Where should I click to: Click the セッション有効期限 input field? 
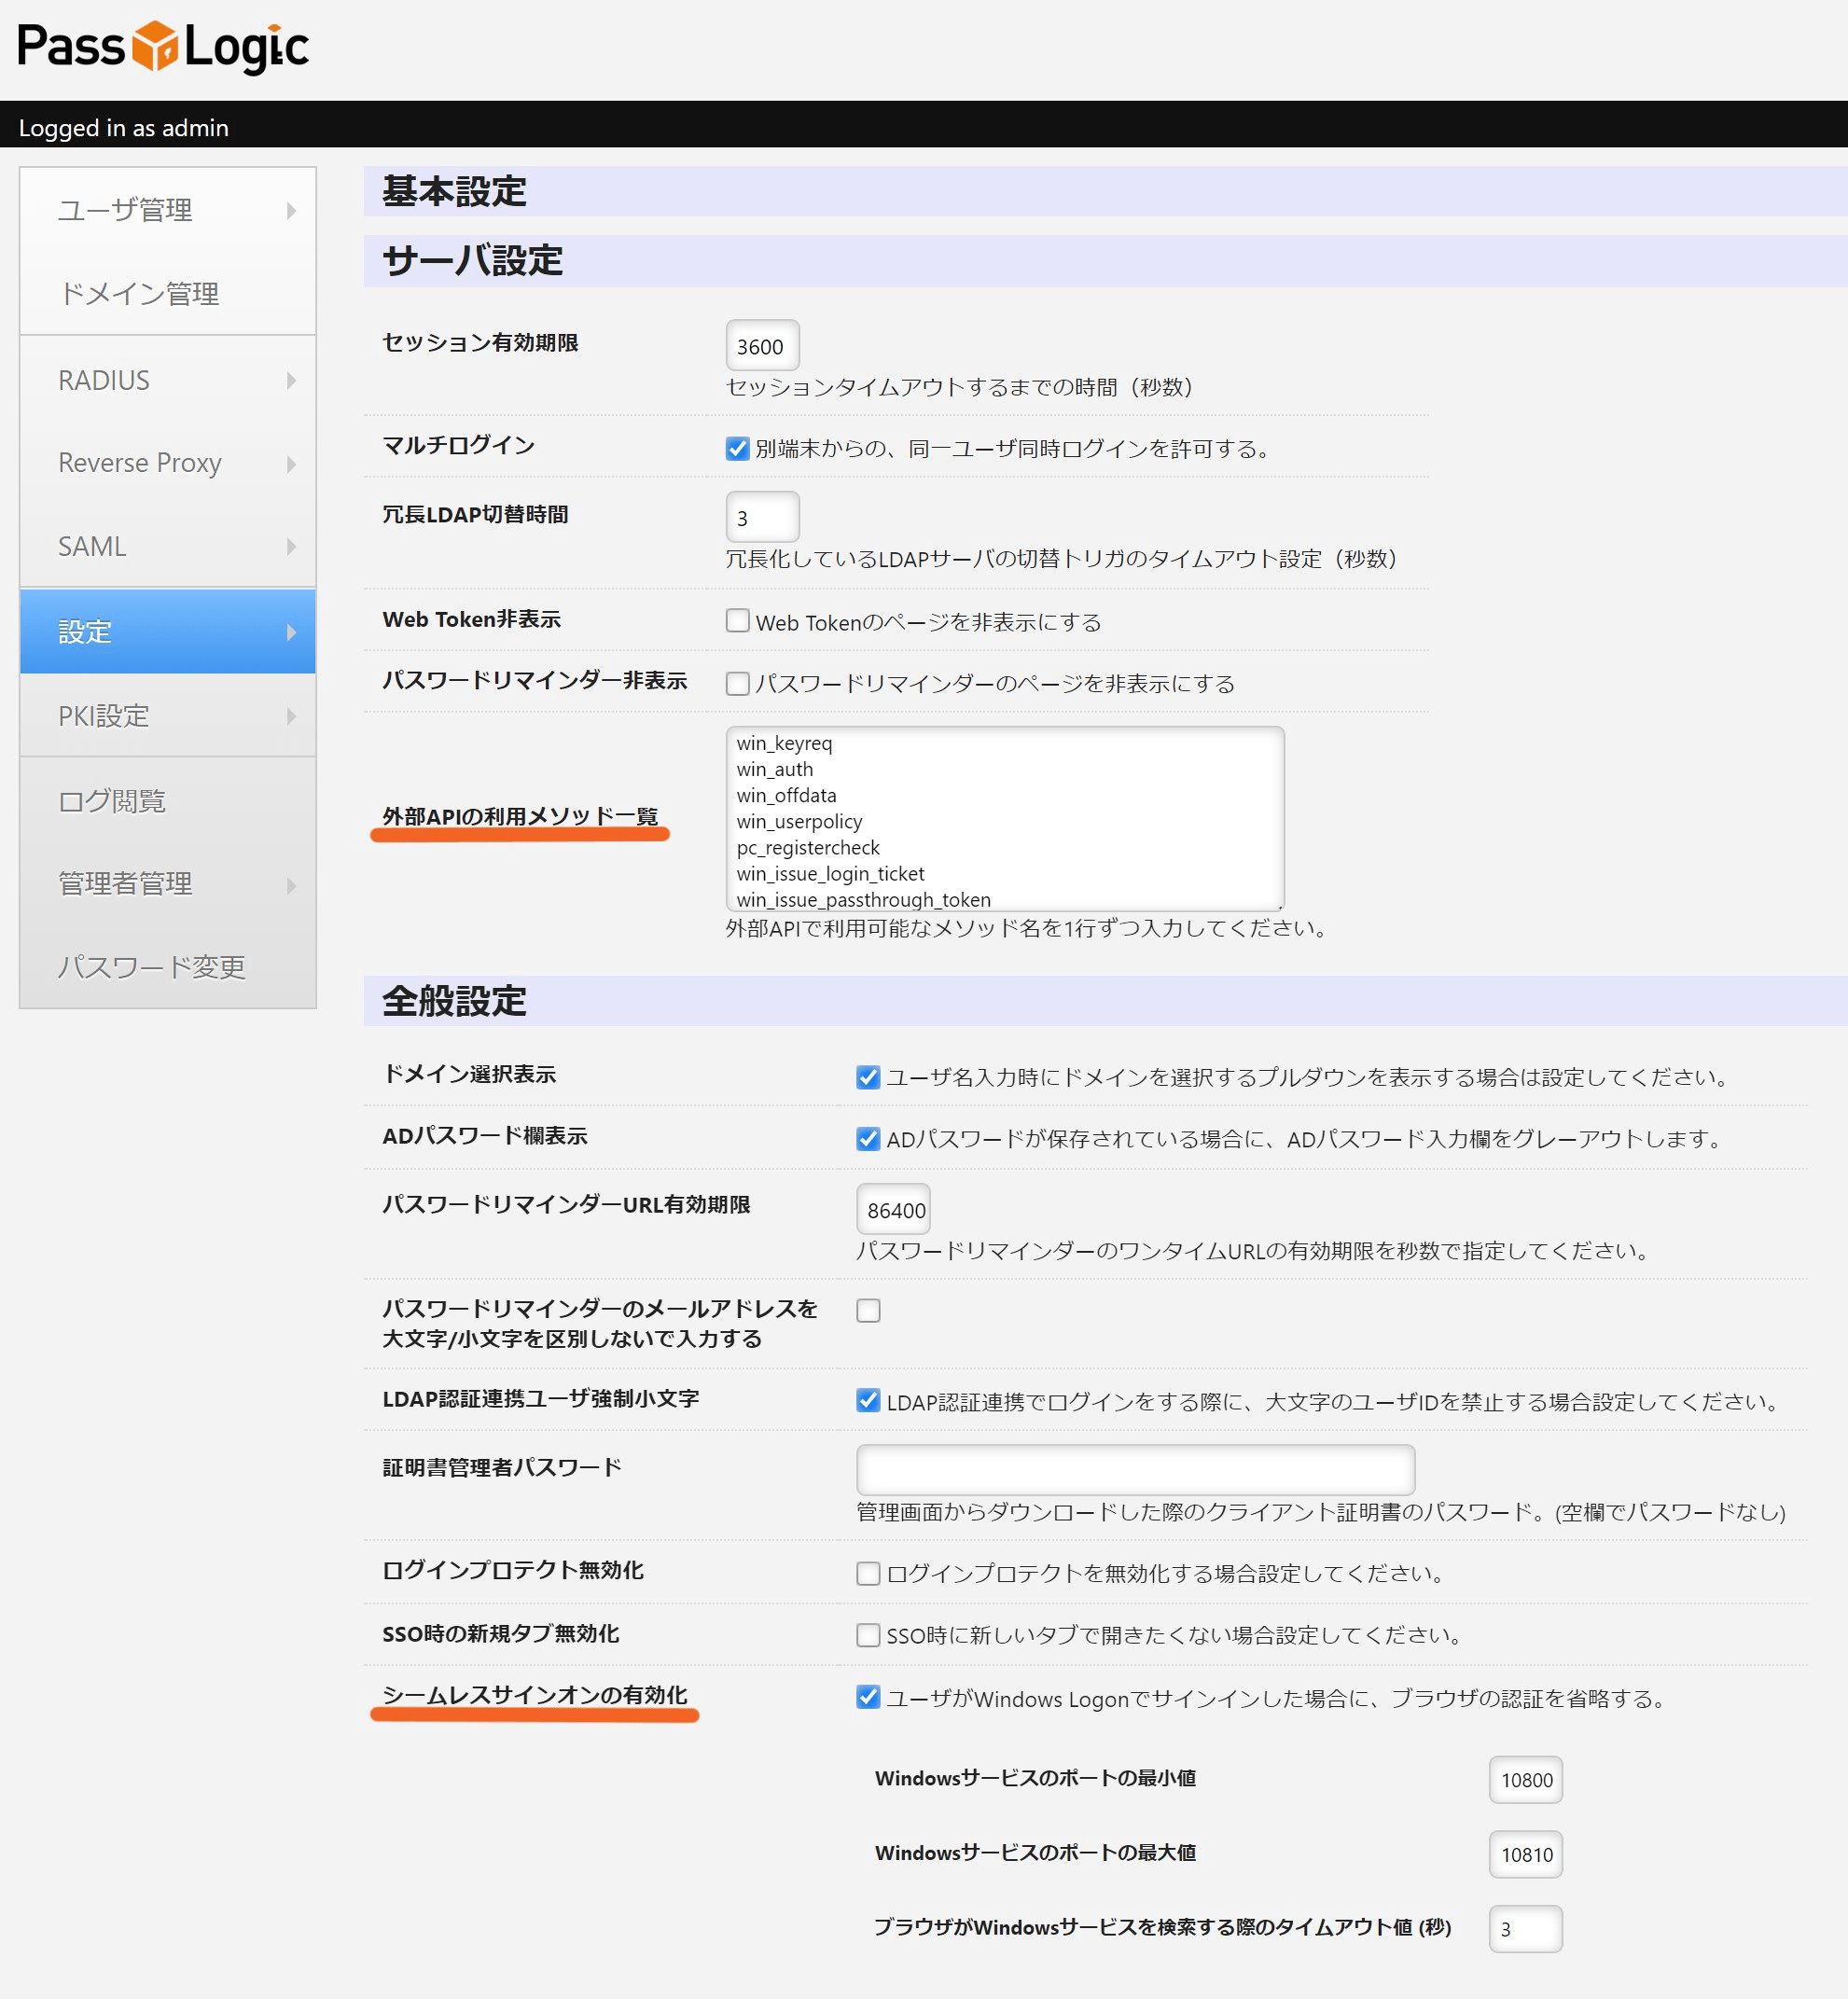(762, 346)
